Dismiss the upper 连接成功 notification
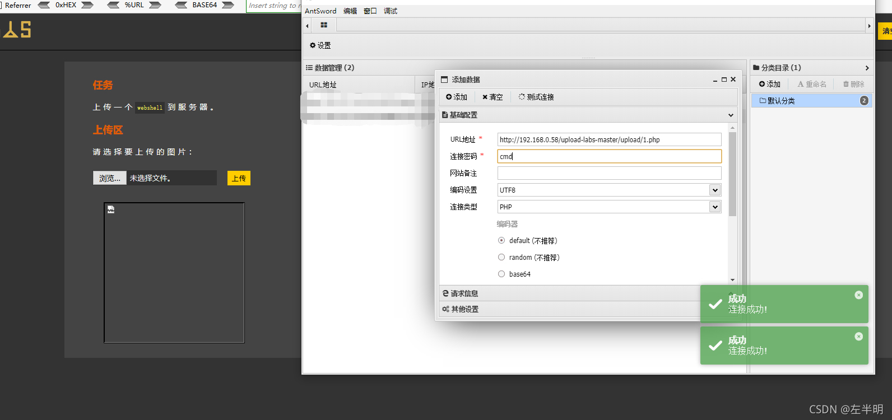This screenshot has width=892, height=420. [x=858, y=295]
